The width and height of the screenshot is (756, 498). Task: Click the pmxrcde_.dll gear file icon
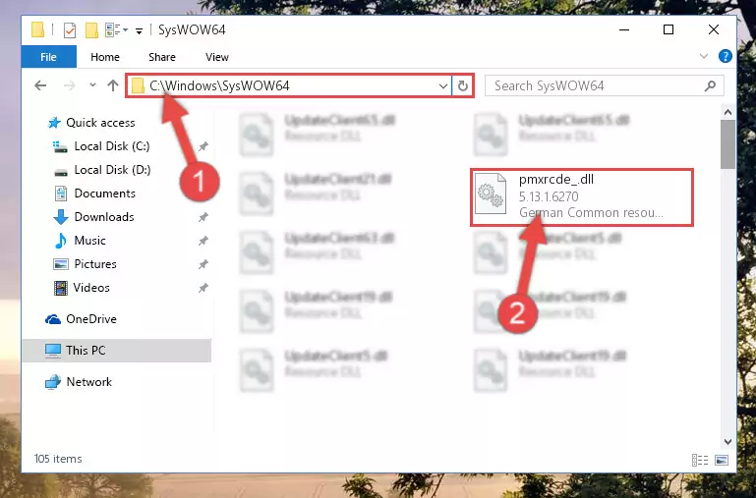[x=491, y=194]
